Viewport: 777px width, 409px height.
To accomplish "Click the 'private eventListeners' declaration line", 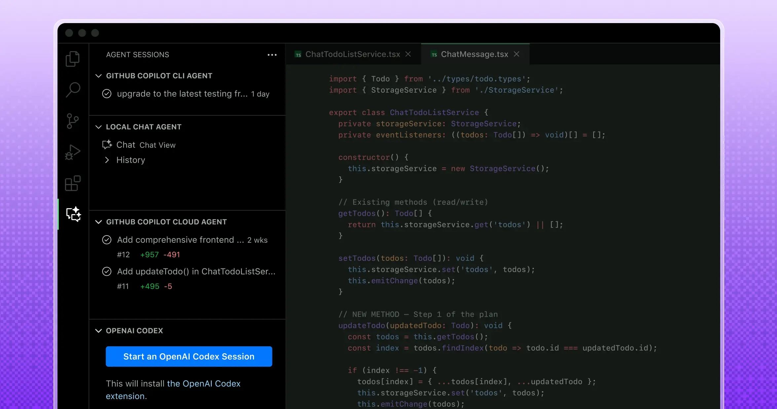I will (472, 135).
